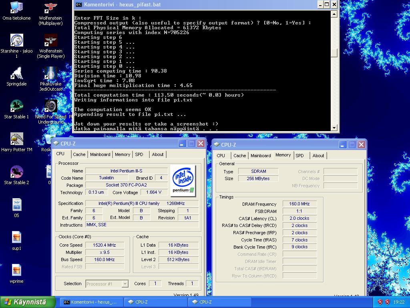Click the command prompt scrollbar thumb
This screenshot has height=308, width=410.
[334, 53]
